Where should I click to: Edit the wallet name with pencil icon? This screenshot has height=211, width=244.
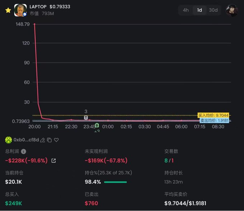tap(42, 140)
